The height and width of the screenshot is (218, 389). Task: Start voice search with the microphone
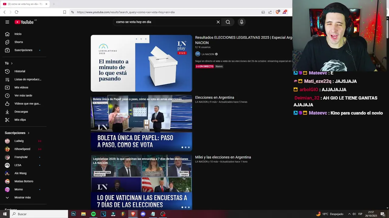(x=242, y=22)
